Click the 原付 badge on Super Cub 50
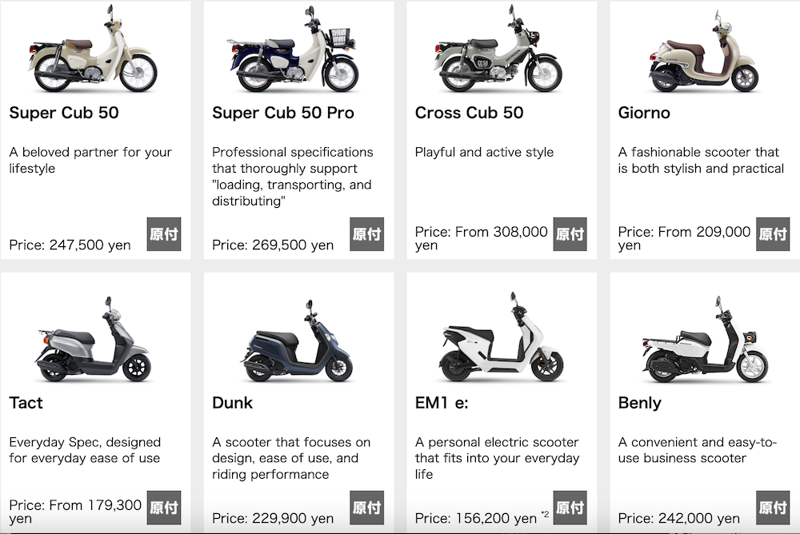 click(164, 234)
